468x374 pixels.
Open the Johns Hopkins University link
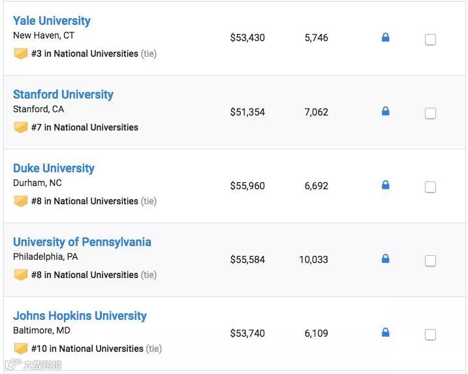[80, 316]
